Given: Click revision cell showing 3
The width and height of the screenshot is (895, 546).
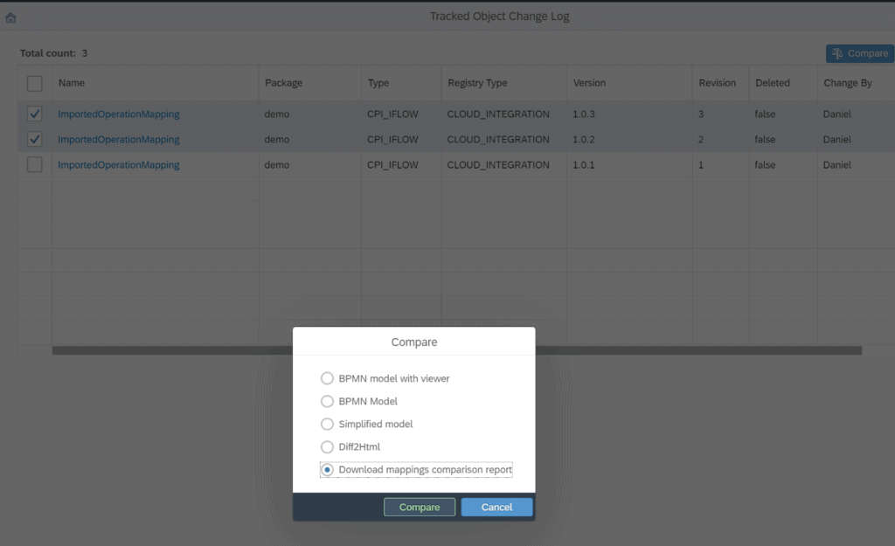Looking at the screenshot, I should 701,114.
